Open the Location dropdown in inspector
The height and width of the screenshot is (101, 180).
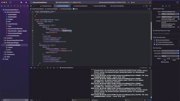[x=170, y=17]
